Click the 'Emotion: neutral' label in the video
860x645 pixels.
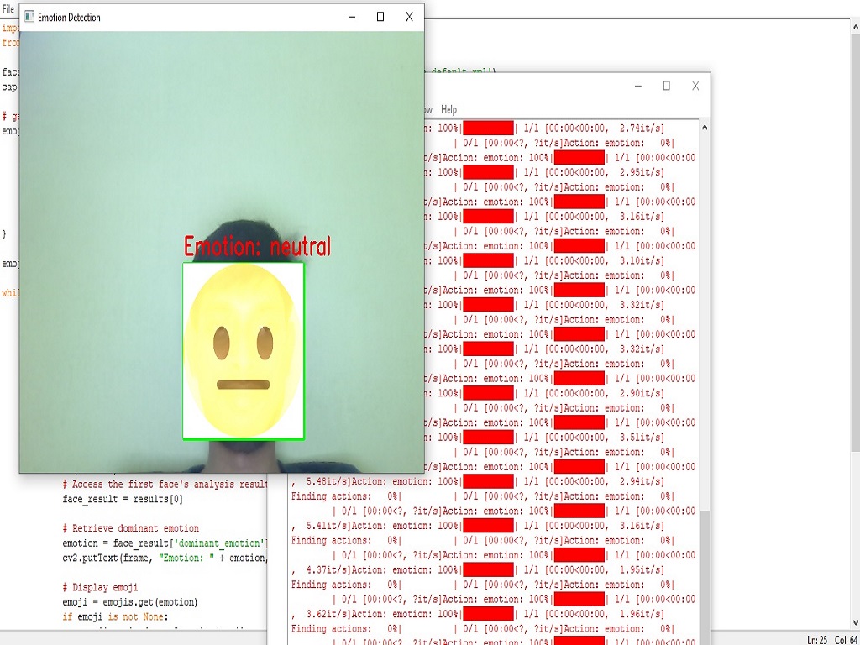click(x=257, y=246)
